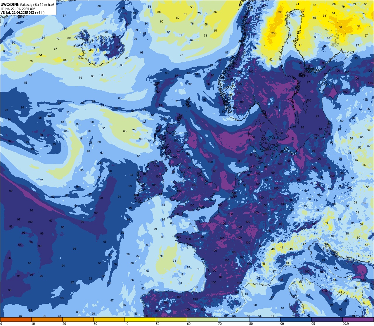Click the legend scale label '80'

(x=251, y=324)
